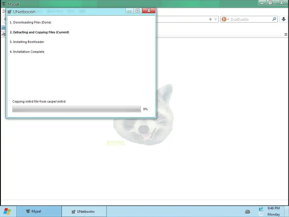
Task: Click "2. Extracting and Copying Files (Current)" step
Action: click(40, 32)
